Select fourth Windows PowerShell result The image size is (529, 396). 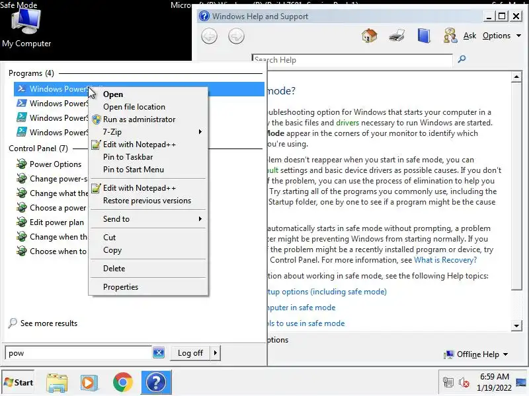(x=52, y=133)
